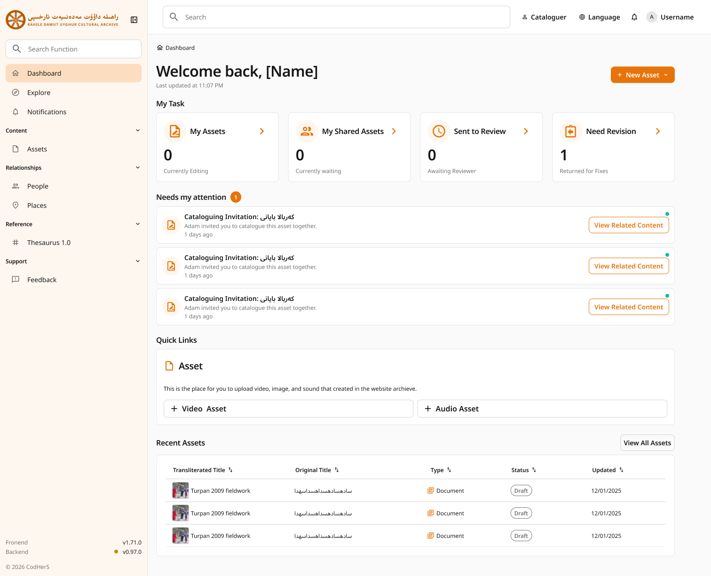
Task: Toggle sorting on the Updated column
Action: [621, 470]
